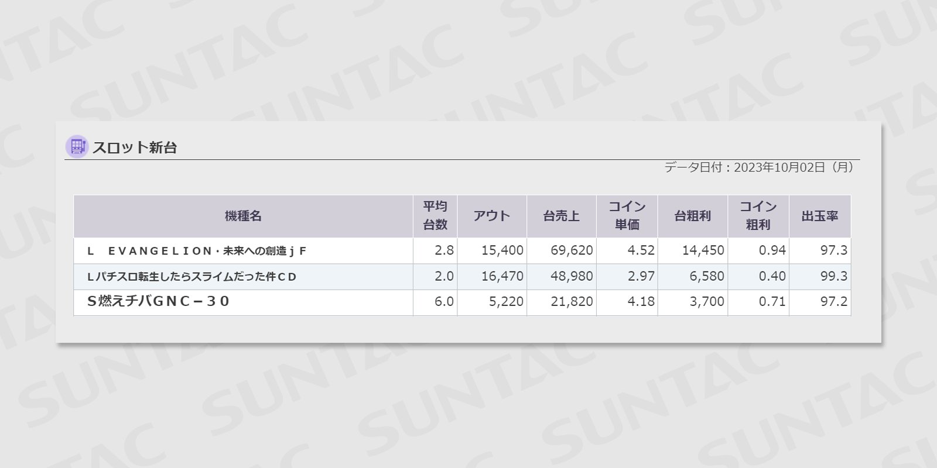The width and height of the screenshot is (937, 468).
Task: Click coin gross profit 0.40
Action: pyautogui.click(x=772, y=276)
